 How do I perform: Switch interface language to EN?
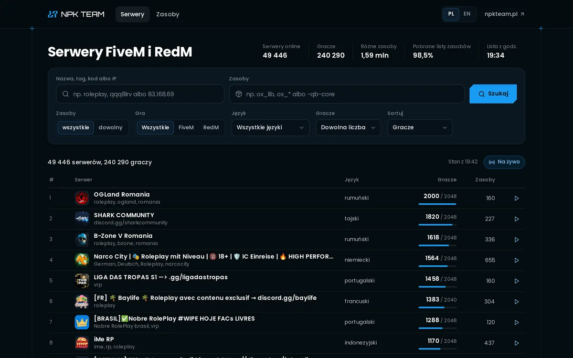click(467, 14)
